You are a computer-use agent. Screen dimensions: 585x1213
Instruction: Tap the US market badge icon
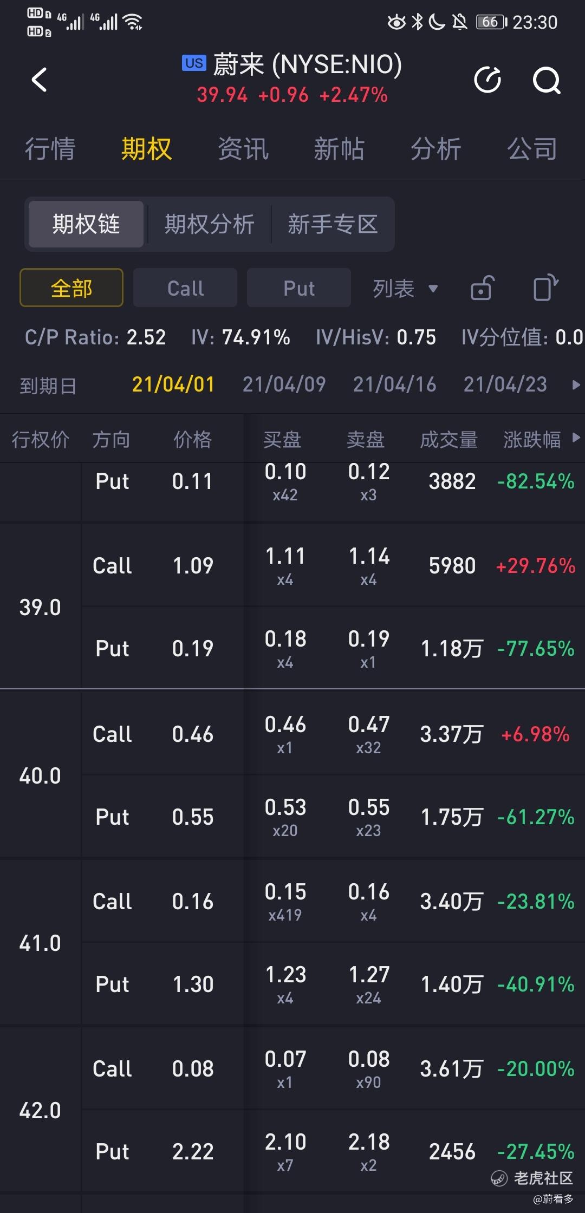tap(194, 63)
